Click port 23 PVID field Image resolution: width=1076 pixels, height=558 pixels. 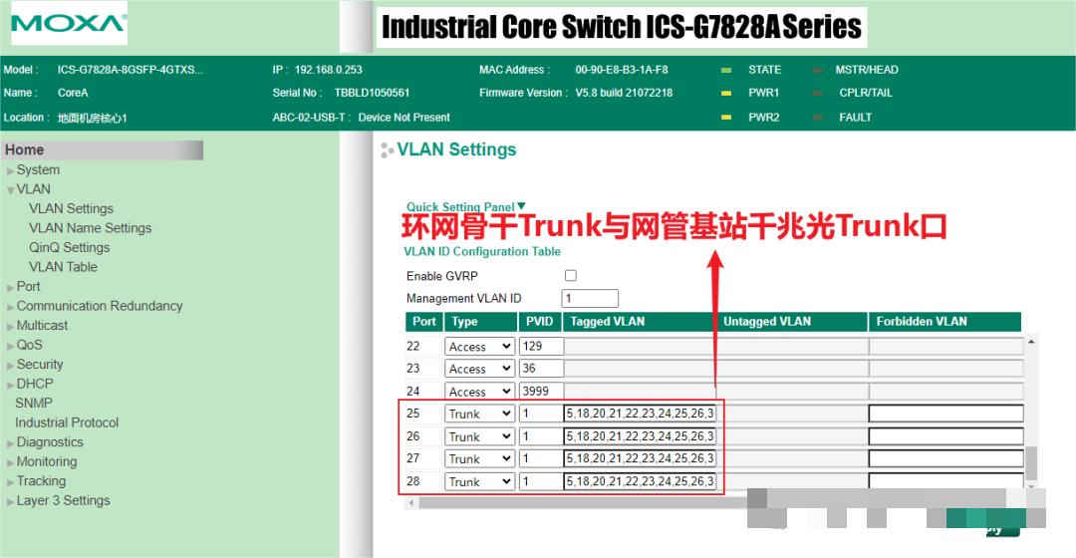541,369
